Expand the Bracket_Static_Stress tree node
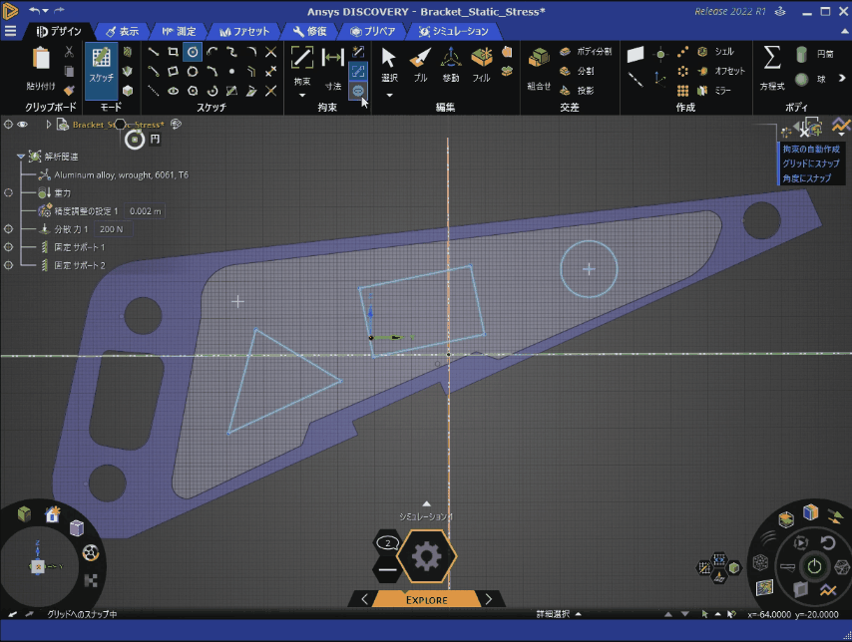Image resolution: width=852 pixels, height=642 pixels. pyautogui.click(x=48, y=125)
